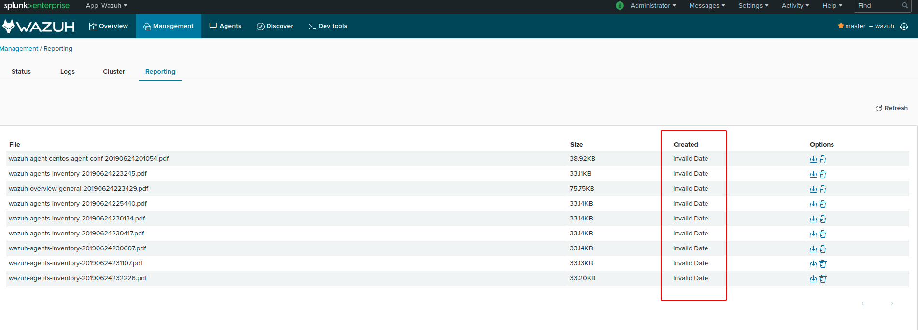Click the green info status icon
This screenshot has width=918, height=330.
pyautogui.click(x=620, y=6)
